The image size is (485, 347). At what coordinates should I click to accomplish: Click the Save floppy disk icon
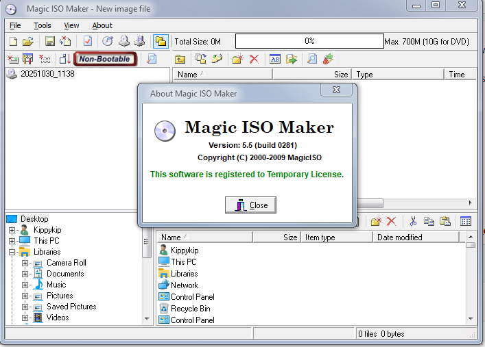coord(50,41)
